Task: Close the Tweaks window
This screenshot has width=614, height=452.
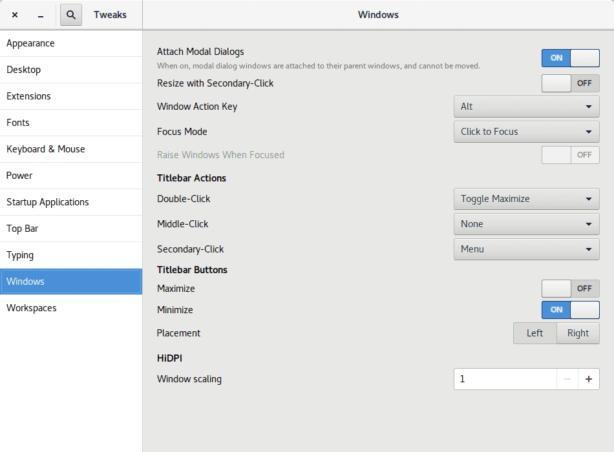Action: tap(15, 15)
